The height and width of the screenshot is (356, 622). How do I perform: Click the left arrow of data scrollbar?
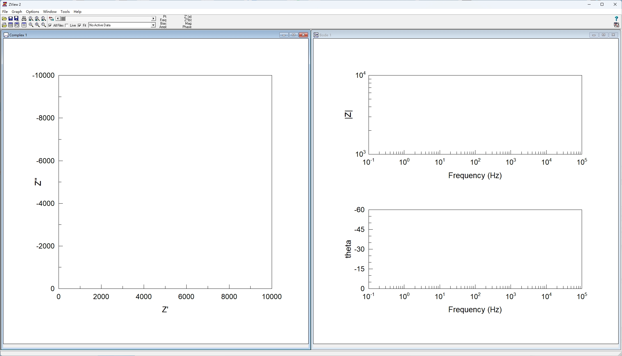click(x=58, y=19)
